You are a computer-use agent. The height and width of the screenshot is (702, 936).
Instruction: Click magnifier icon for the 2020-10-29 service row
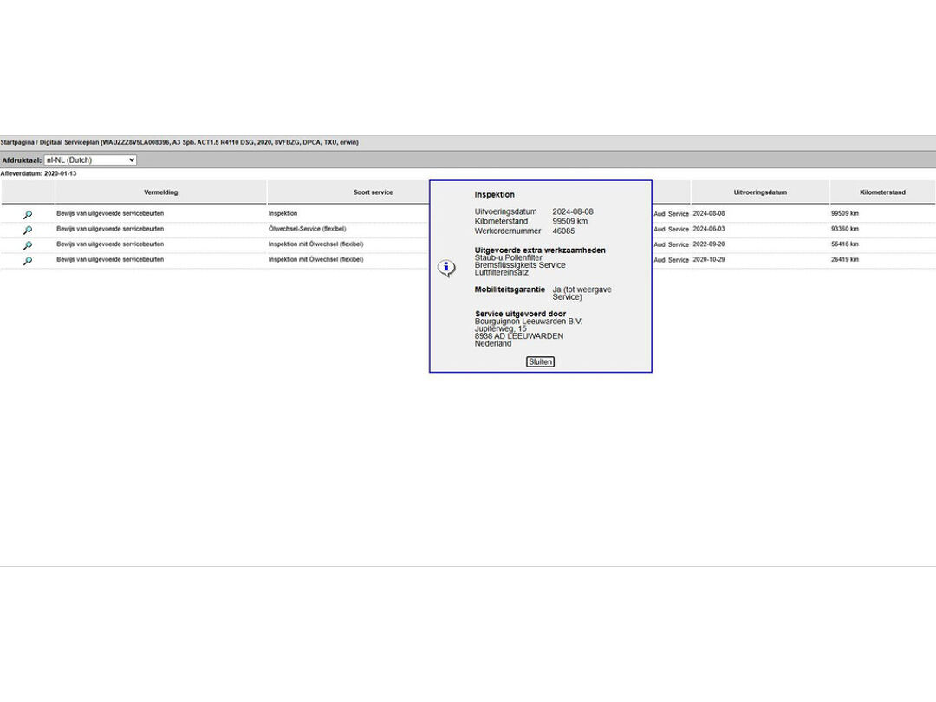coord(28,260)
